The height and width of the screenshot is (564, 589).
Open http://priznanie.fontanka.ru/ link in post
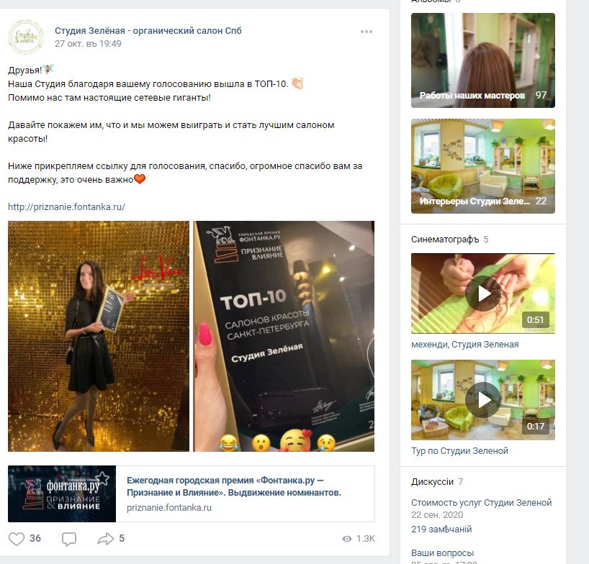tap(66, 206)
